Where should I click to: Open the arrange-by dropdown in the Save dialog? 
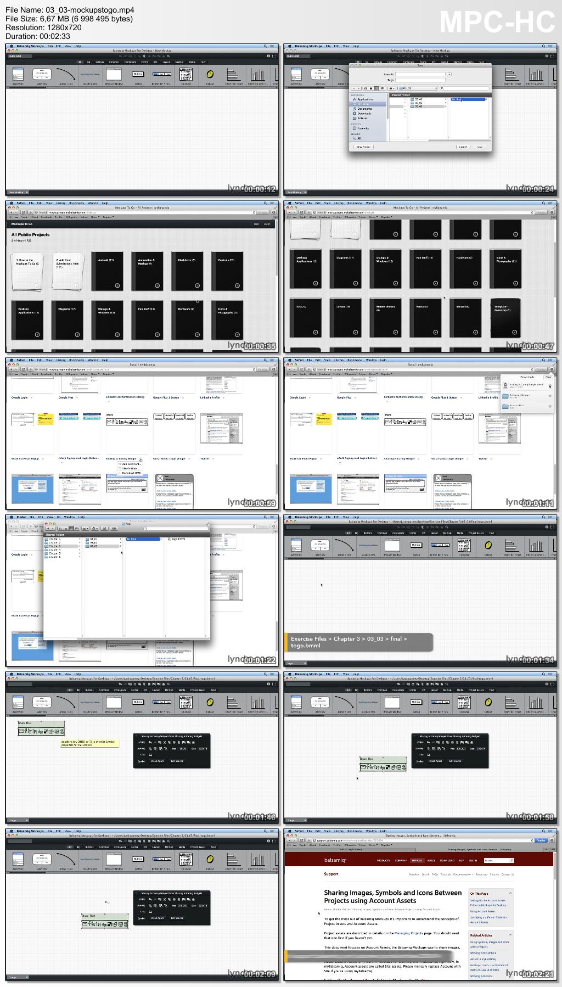pos(391,88)
